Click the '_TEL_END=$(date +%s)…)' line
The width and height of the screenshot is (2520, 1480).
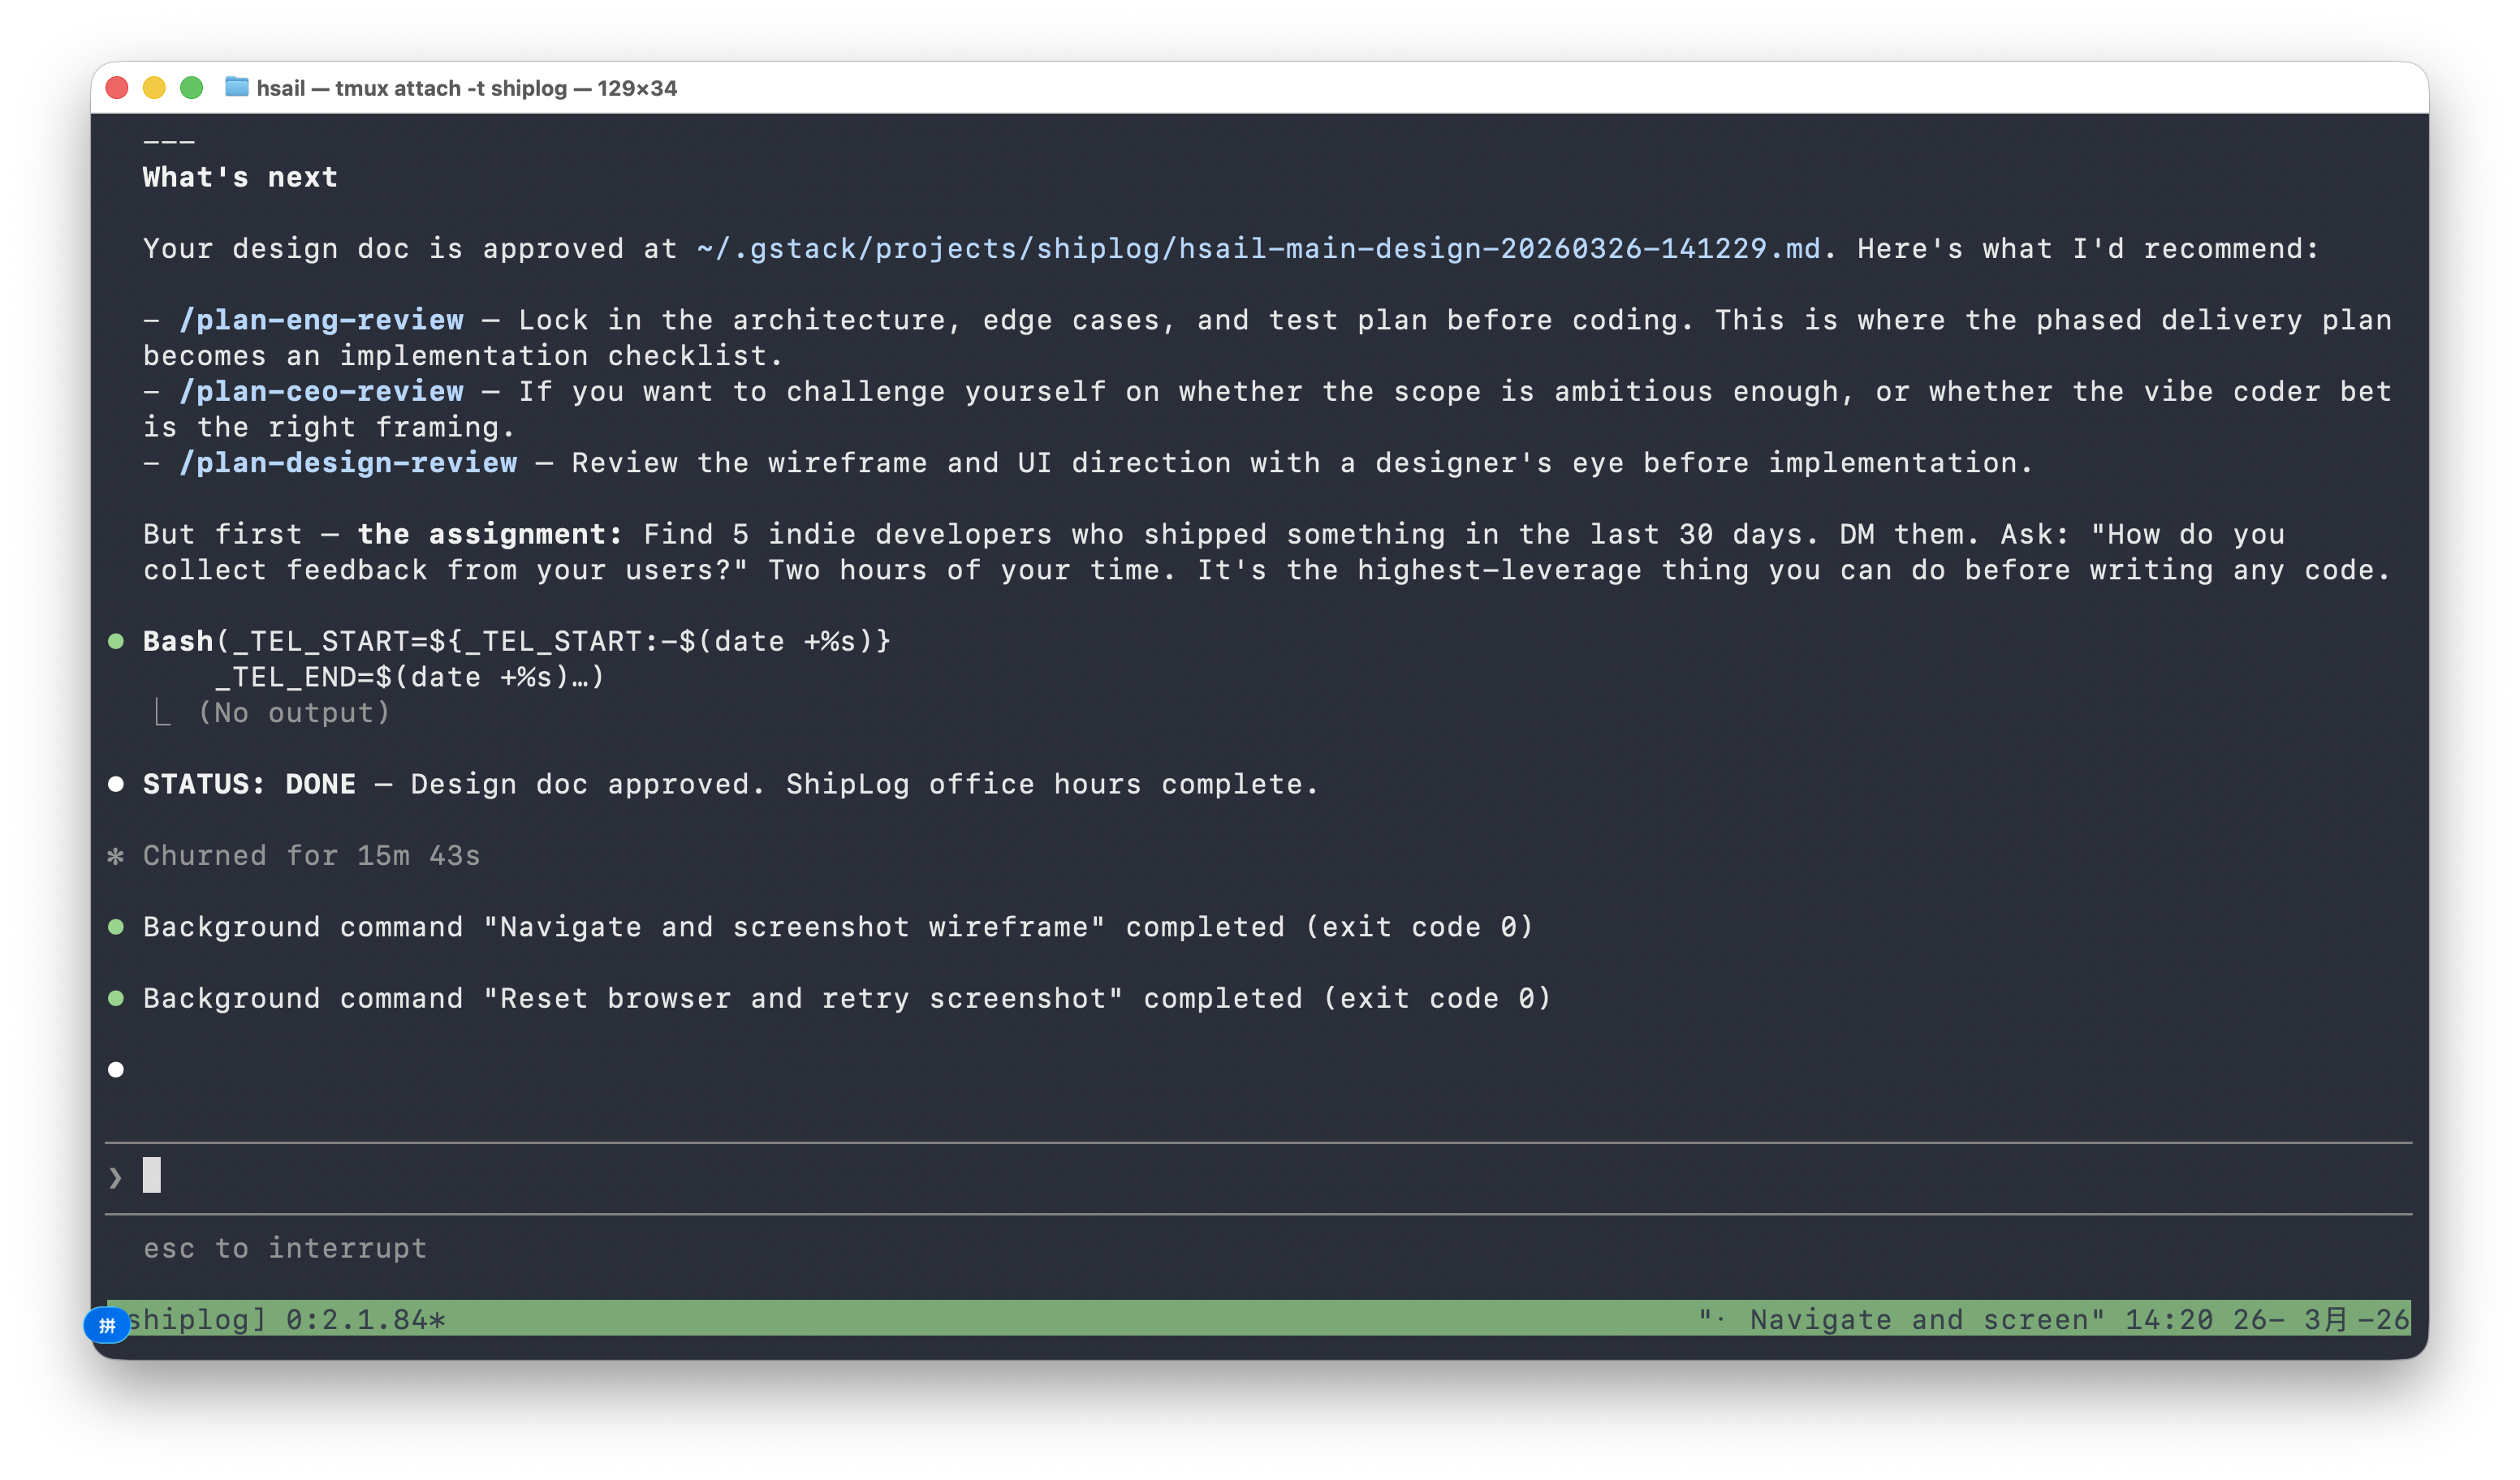coord(409,677)
